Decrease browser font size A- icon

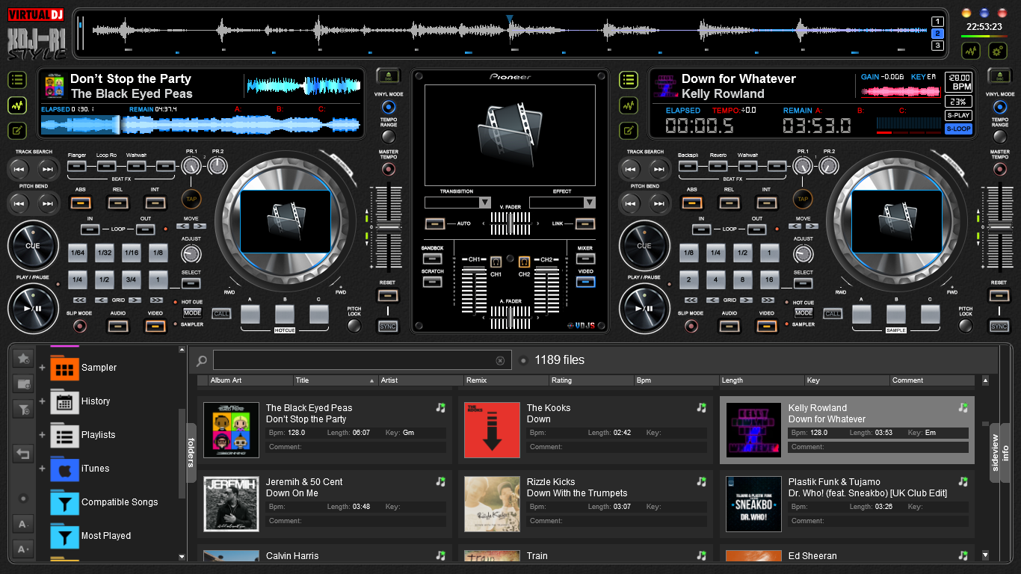coord(23,524)
